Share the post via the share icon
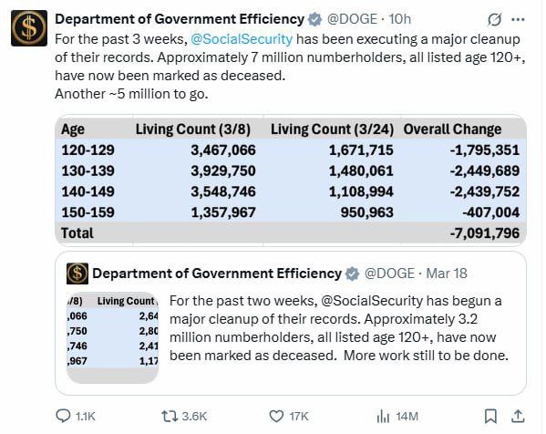Viewport: 546px width, 434px height. click(x=518, y=416)
